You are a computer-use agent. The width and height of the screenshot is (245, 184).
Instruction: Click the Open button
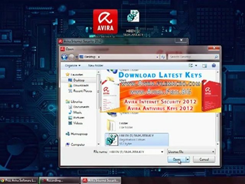tap(176, 159)
